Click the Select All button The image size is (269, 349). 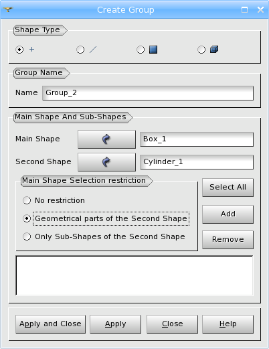pos(228,188)
